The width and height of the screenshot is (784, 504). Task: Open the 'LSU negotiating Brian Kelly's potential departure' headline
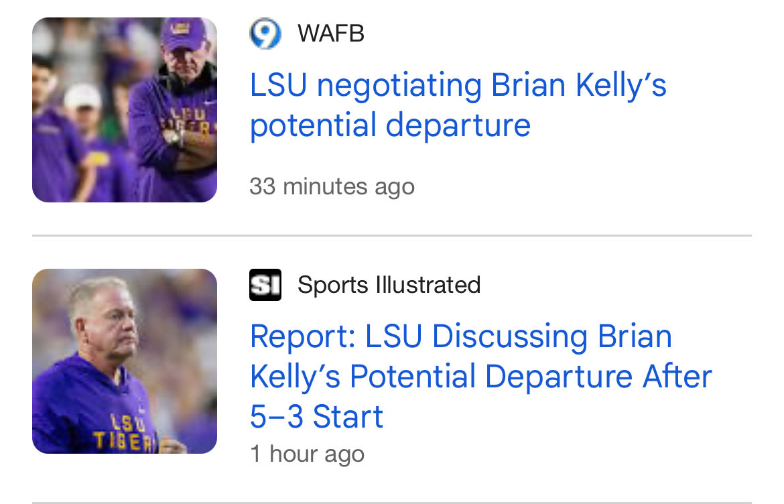pyautogui.click(x=458, y=105)
